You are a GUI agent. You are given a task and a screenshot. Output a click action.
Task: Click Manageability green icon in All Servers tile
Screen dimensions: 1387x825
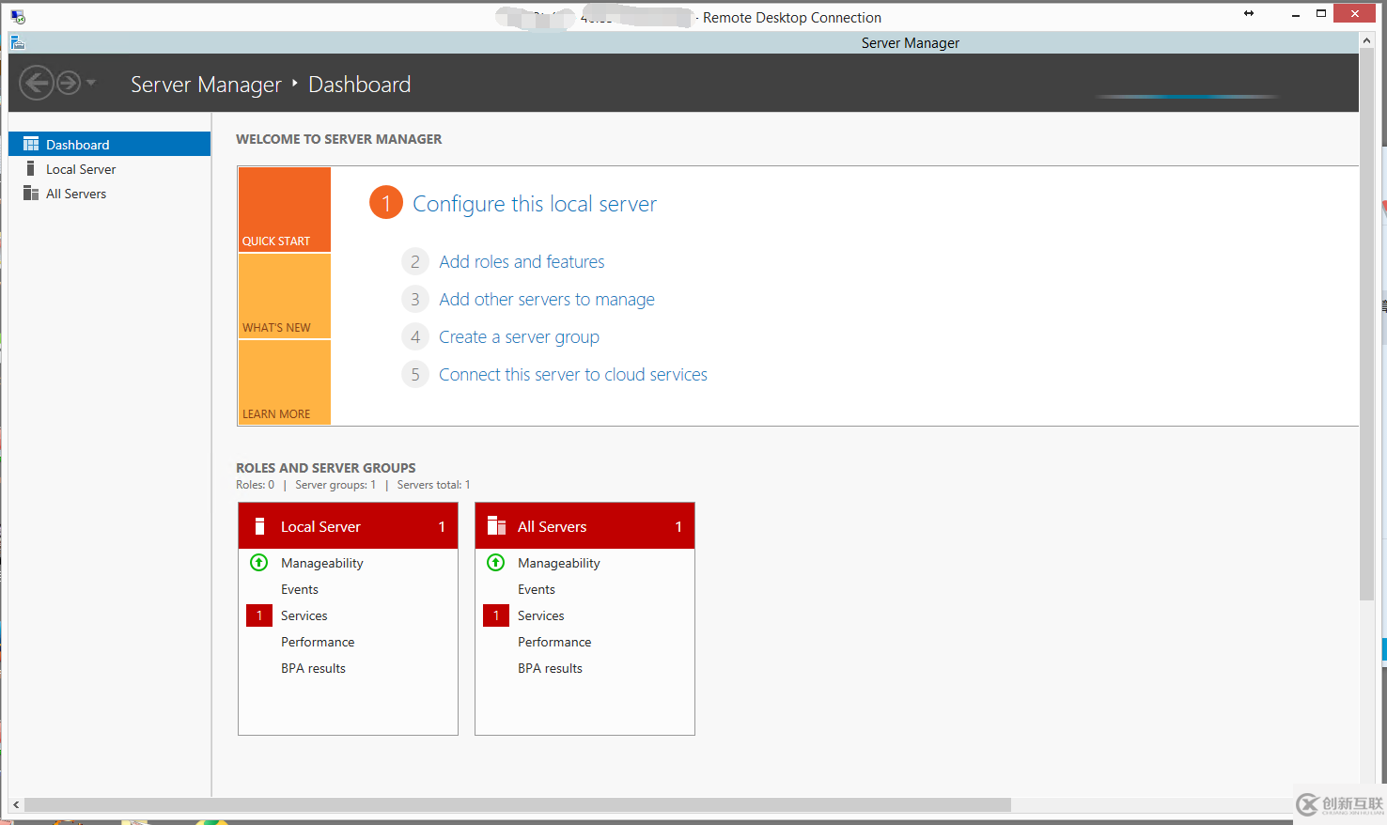pyautogui.click(x=496, y=562)
